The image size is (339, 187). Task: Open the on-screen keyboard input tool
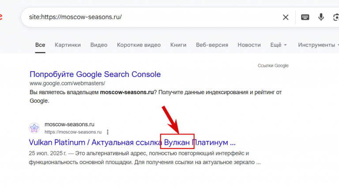click(x=305, y=17)
